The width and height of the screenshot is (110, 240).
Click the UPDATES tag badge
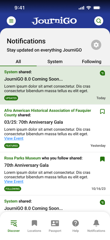[x=11, y=98]
